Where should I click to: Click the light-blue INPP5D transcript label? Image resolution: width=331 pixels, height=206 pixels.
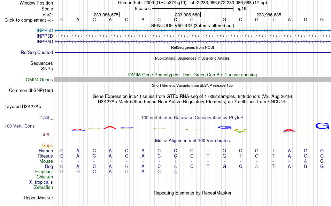click(x=45, y=30)
